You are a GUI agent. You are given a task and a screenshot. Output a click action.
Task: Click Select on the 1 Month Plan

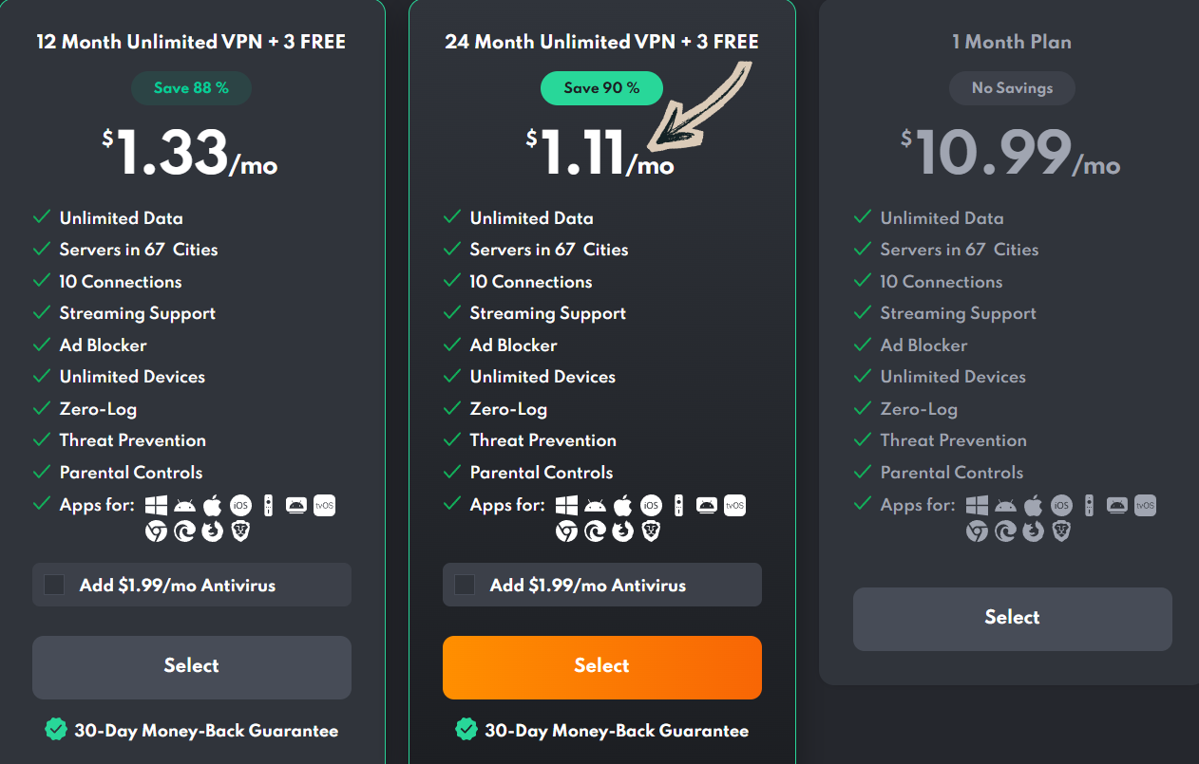tap(1012, 618)
